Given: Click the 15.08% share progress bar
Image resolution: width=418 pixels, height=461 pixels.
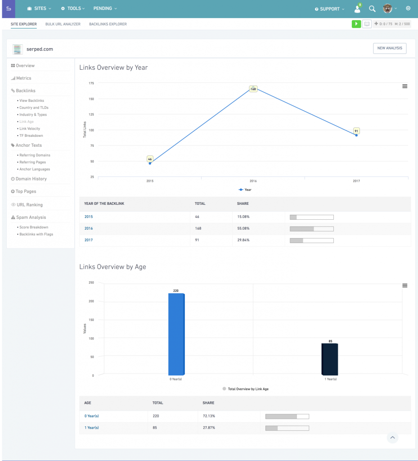Looking at the screenshot, I should pyautogui.click(x=312, y=217).
